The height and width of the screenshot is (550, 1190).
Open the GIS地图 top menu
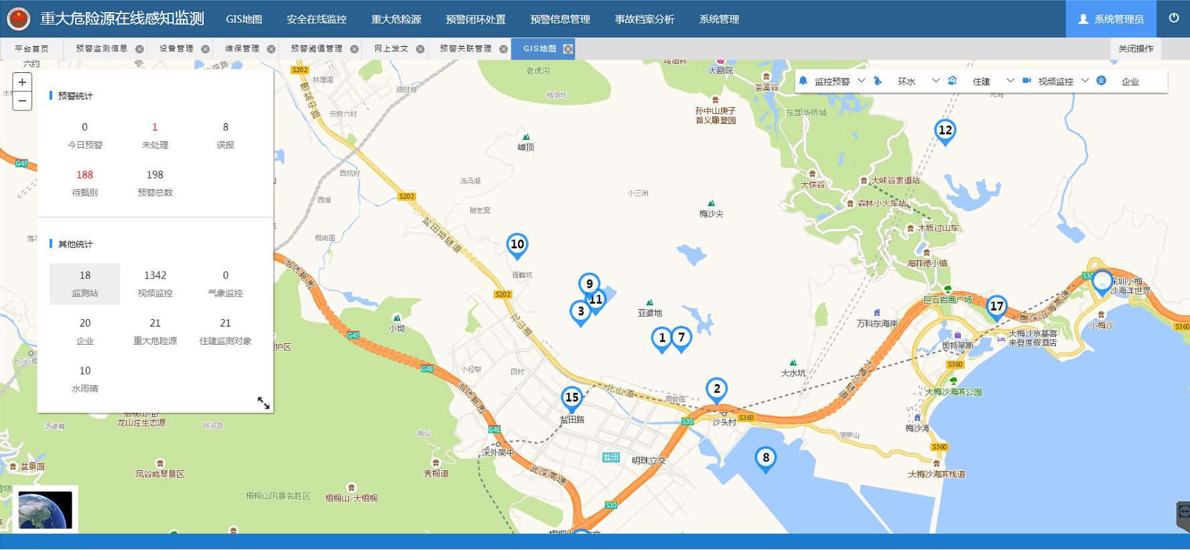click(244, 19)
